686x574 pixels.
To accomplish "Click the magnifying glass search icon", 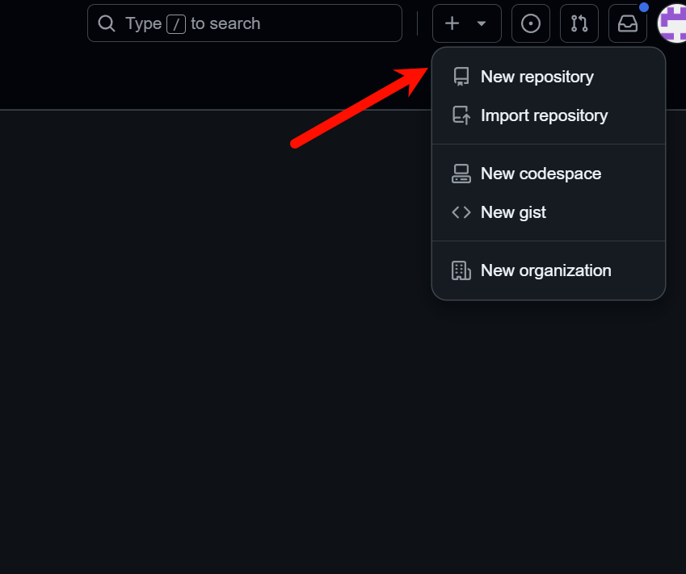I will click(107, 23).
